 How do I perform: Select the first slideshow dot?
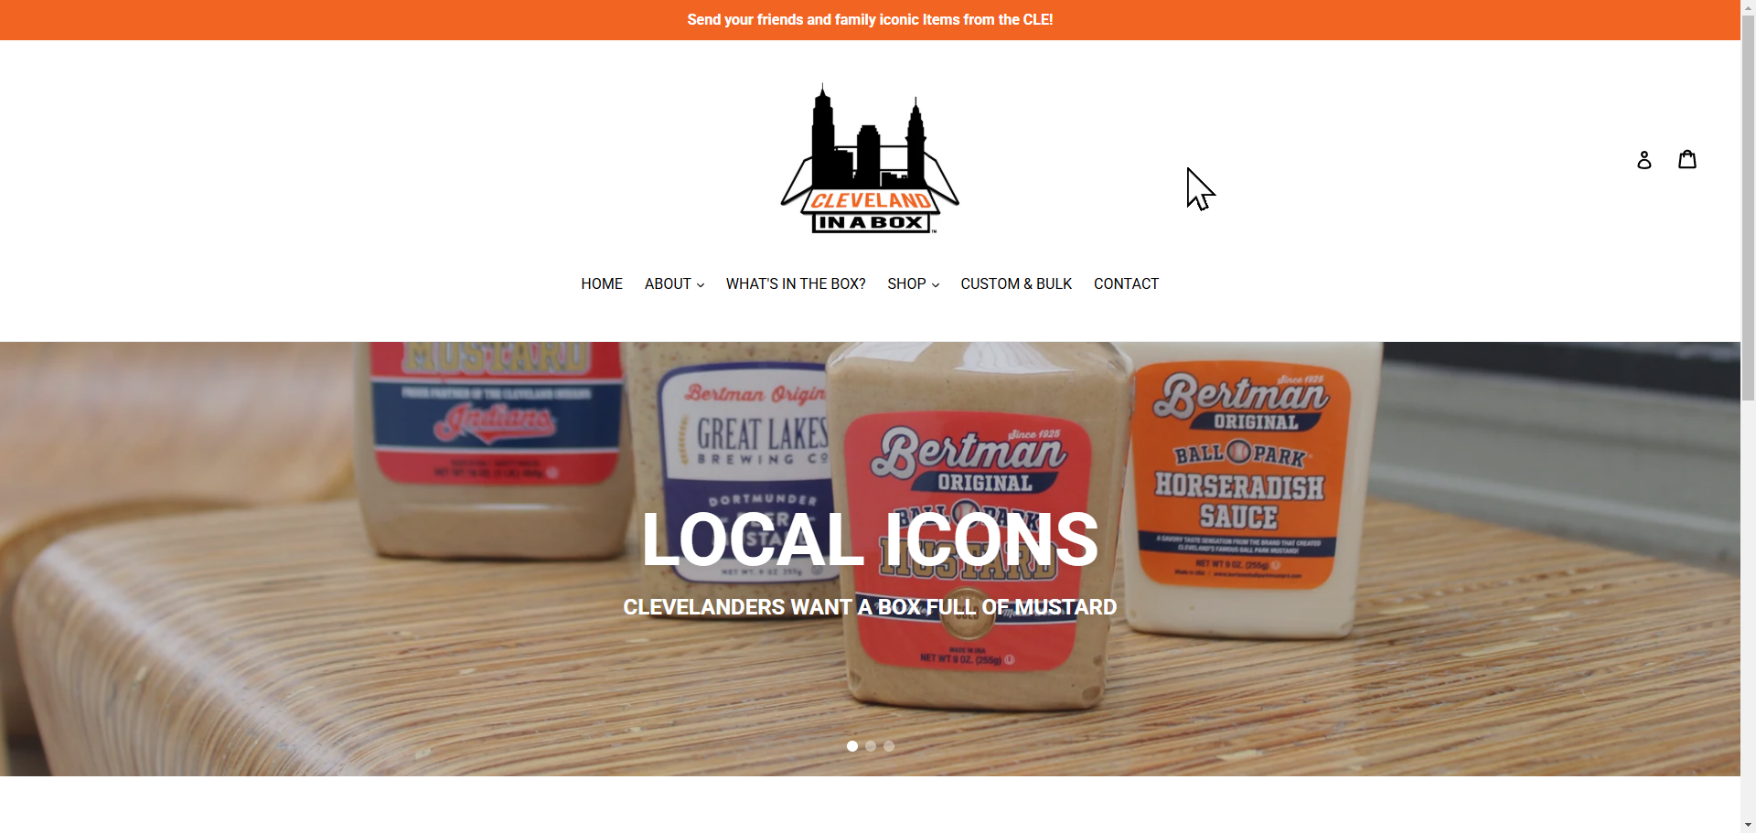tap(852, 746)
